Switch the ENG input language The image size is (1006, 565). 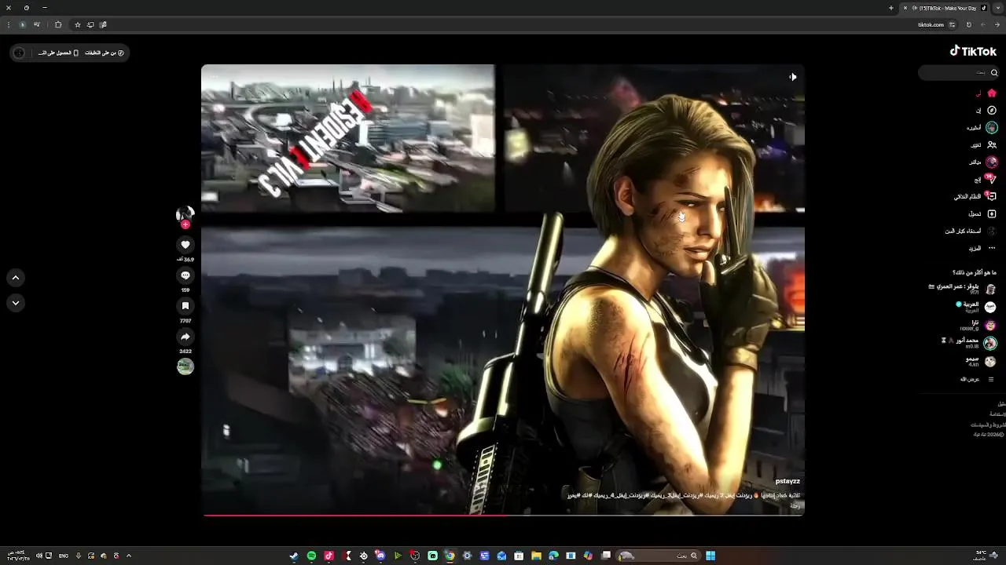click(x=64, y=556)
